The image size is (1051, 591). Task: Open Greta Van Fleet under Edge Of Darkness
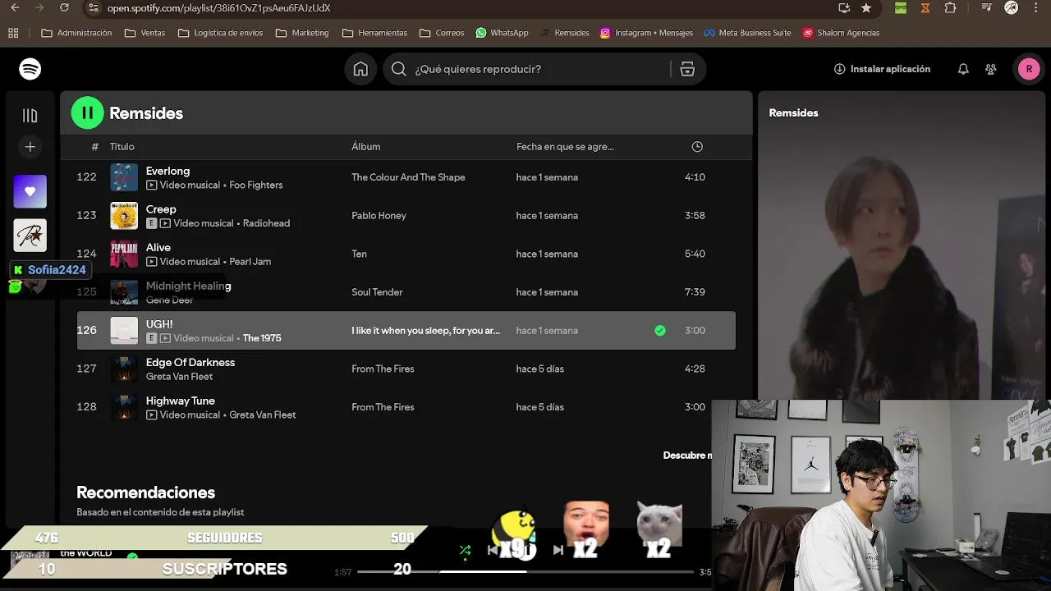click(179, 377)
